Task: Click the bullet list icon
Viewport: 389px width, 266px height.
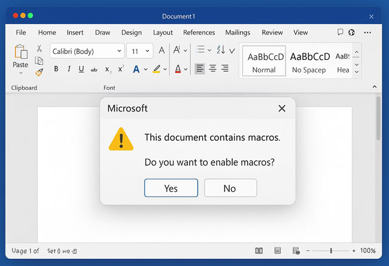Action: tap(200, 49)
